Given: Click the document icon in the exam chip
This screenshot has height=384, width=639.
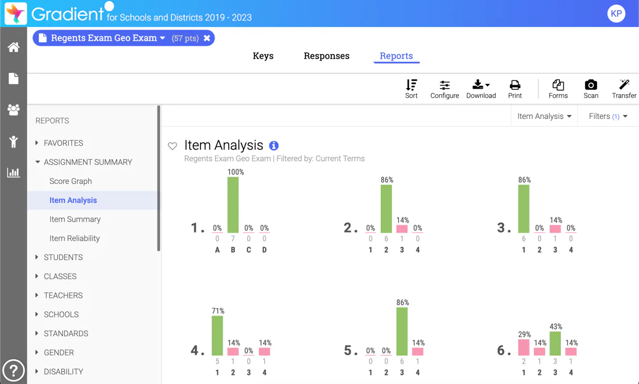Looking at the screenshot, I should click(x=42, y=38).
